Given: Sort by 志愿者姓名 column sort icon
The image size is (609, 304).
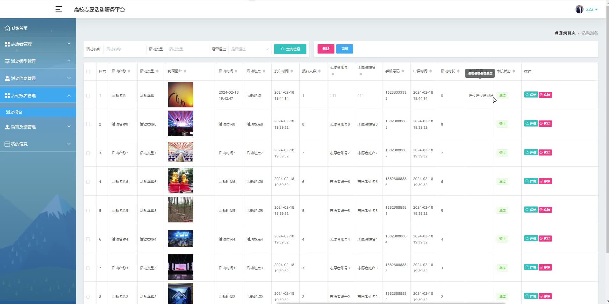Looking at the screenshot, I should pyautogui.click(x=361, y=74).
